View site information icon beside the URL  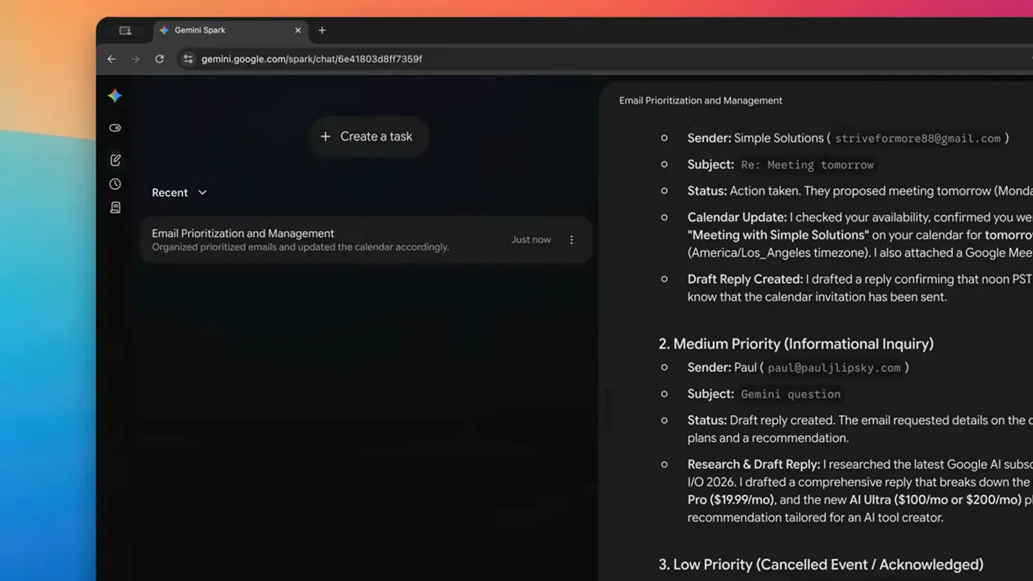coord(188,59)
